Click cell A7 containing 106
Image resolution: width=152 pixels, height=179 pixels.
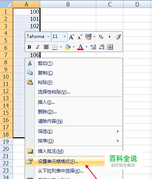click(27, 55)
